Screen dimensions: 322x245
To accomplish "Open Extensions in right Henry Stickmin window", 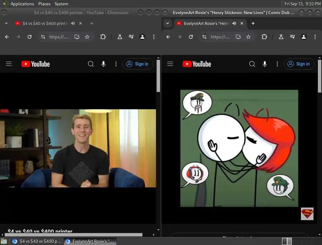I will pos(264,37).
